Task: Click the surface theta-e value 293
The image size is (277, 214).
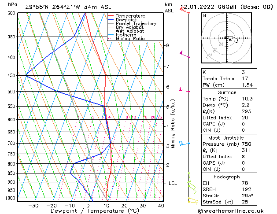Action: (247, 111)
